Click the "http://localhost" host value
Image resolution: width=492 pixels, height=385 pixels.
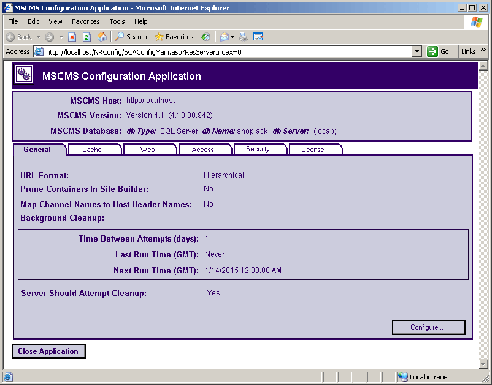(151, 101)
